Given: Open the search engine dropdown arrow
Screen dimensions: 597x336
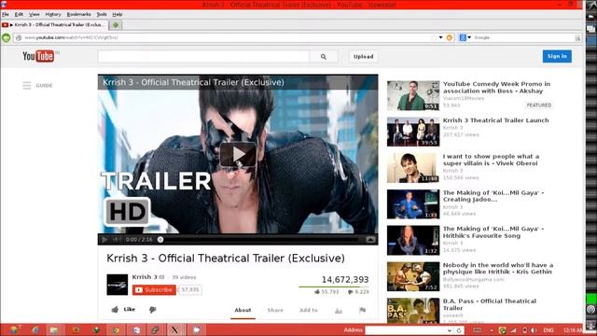Looking at the screenshot, I should tap(469, 37).
